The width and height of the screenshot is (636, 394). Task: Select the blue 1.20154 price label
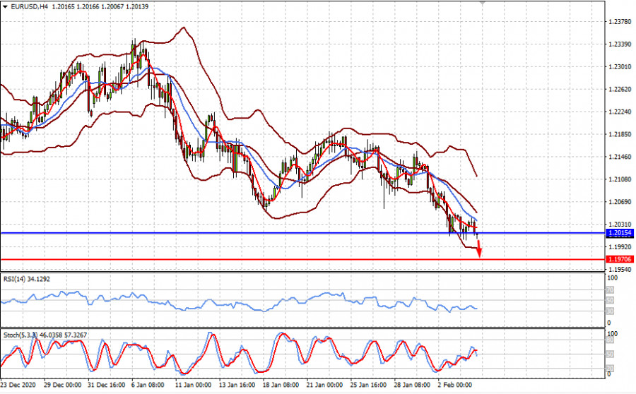pos(619,232)
